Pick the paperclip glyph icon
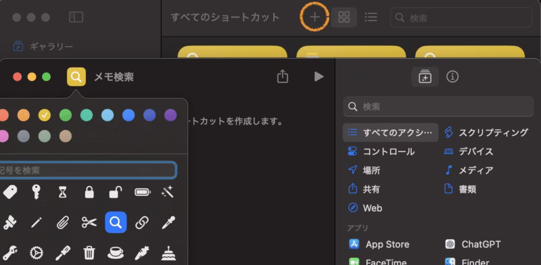Viewport: 541px width, 265px height. pos(62,223)
